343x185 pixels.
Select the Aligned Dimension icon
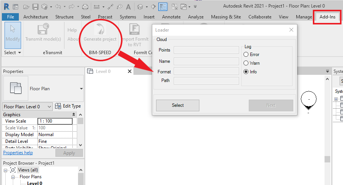point(110,7)
